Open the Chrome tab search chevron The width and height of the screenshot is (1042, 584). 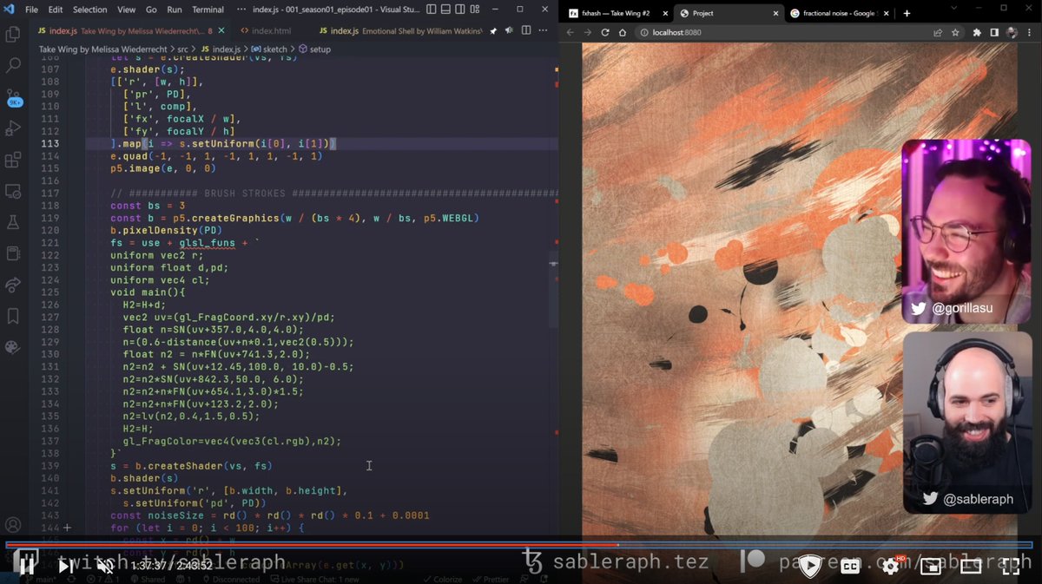956,9
